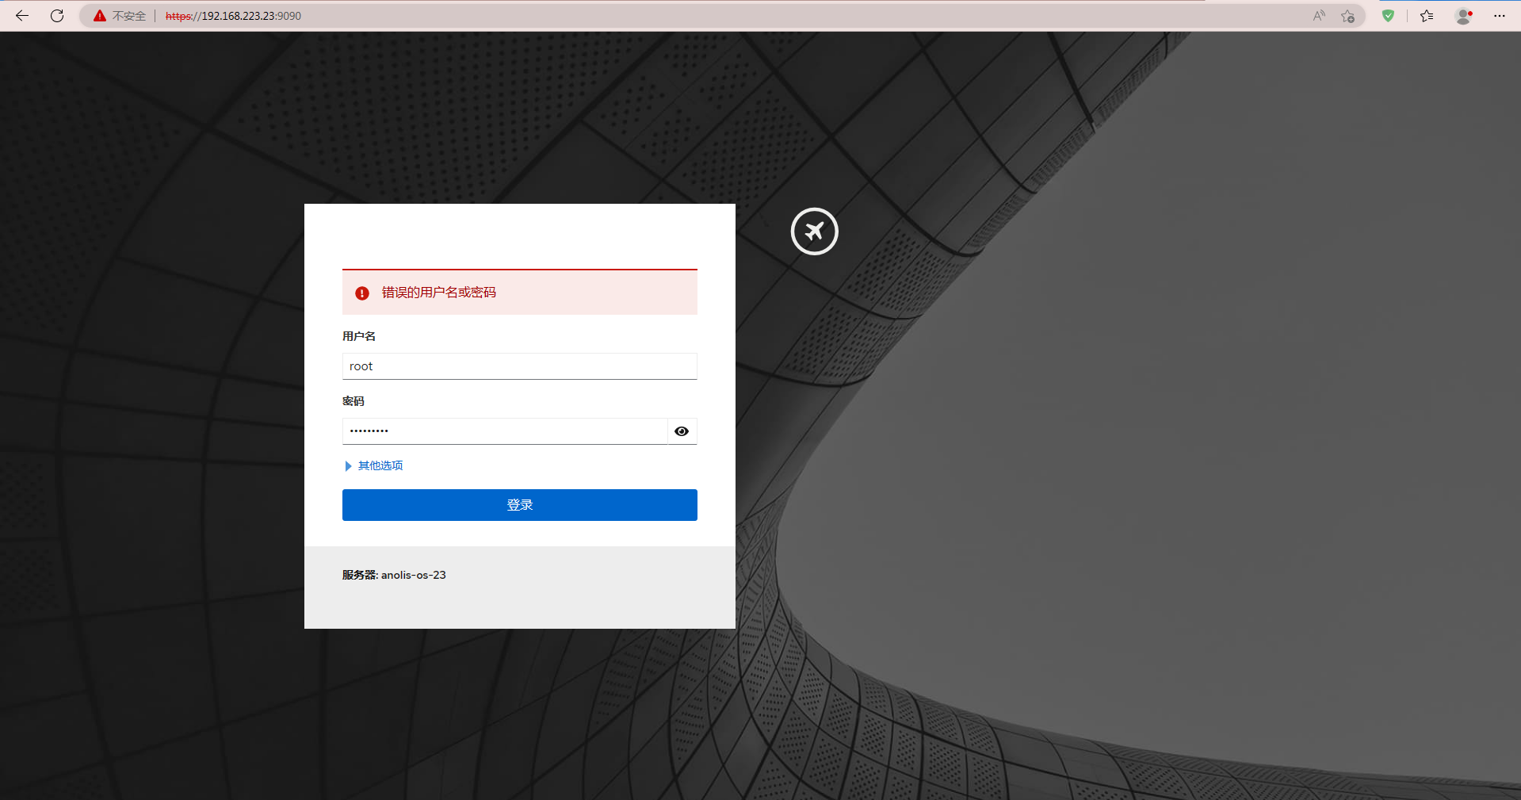Click the green shield extension icon
This screenshot has height=800, width=1521.
[x=1388, y=16]
